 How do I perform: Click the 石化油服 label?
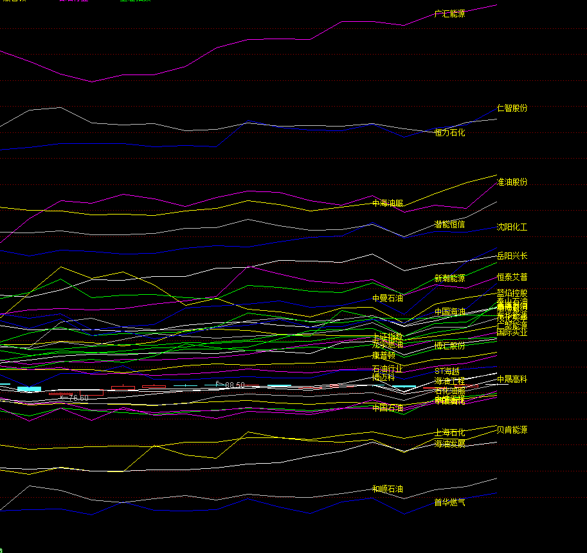click(449, 391)
